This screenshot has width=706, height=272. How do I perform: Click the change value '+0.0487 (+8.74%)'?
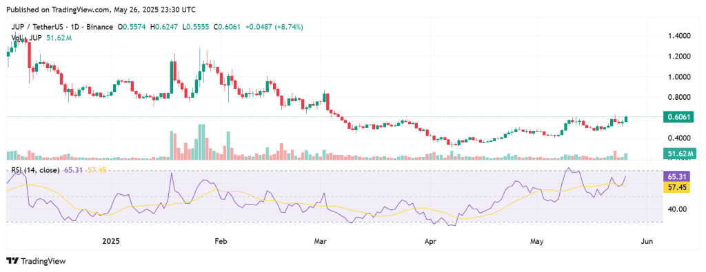(274, 27)
